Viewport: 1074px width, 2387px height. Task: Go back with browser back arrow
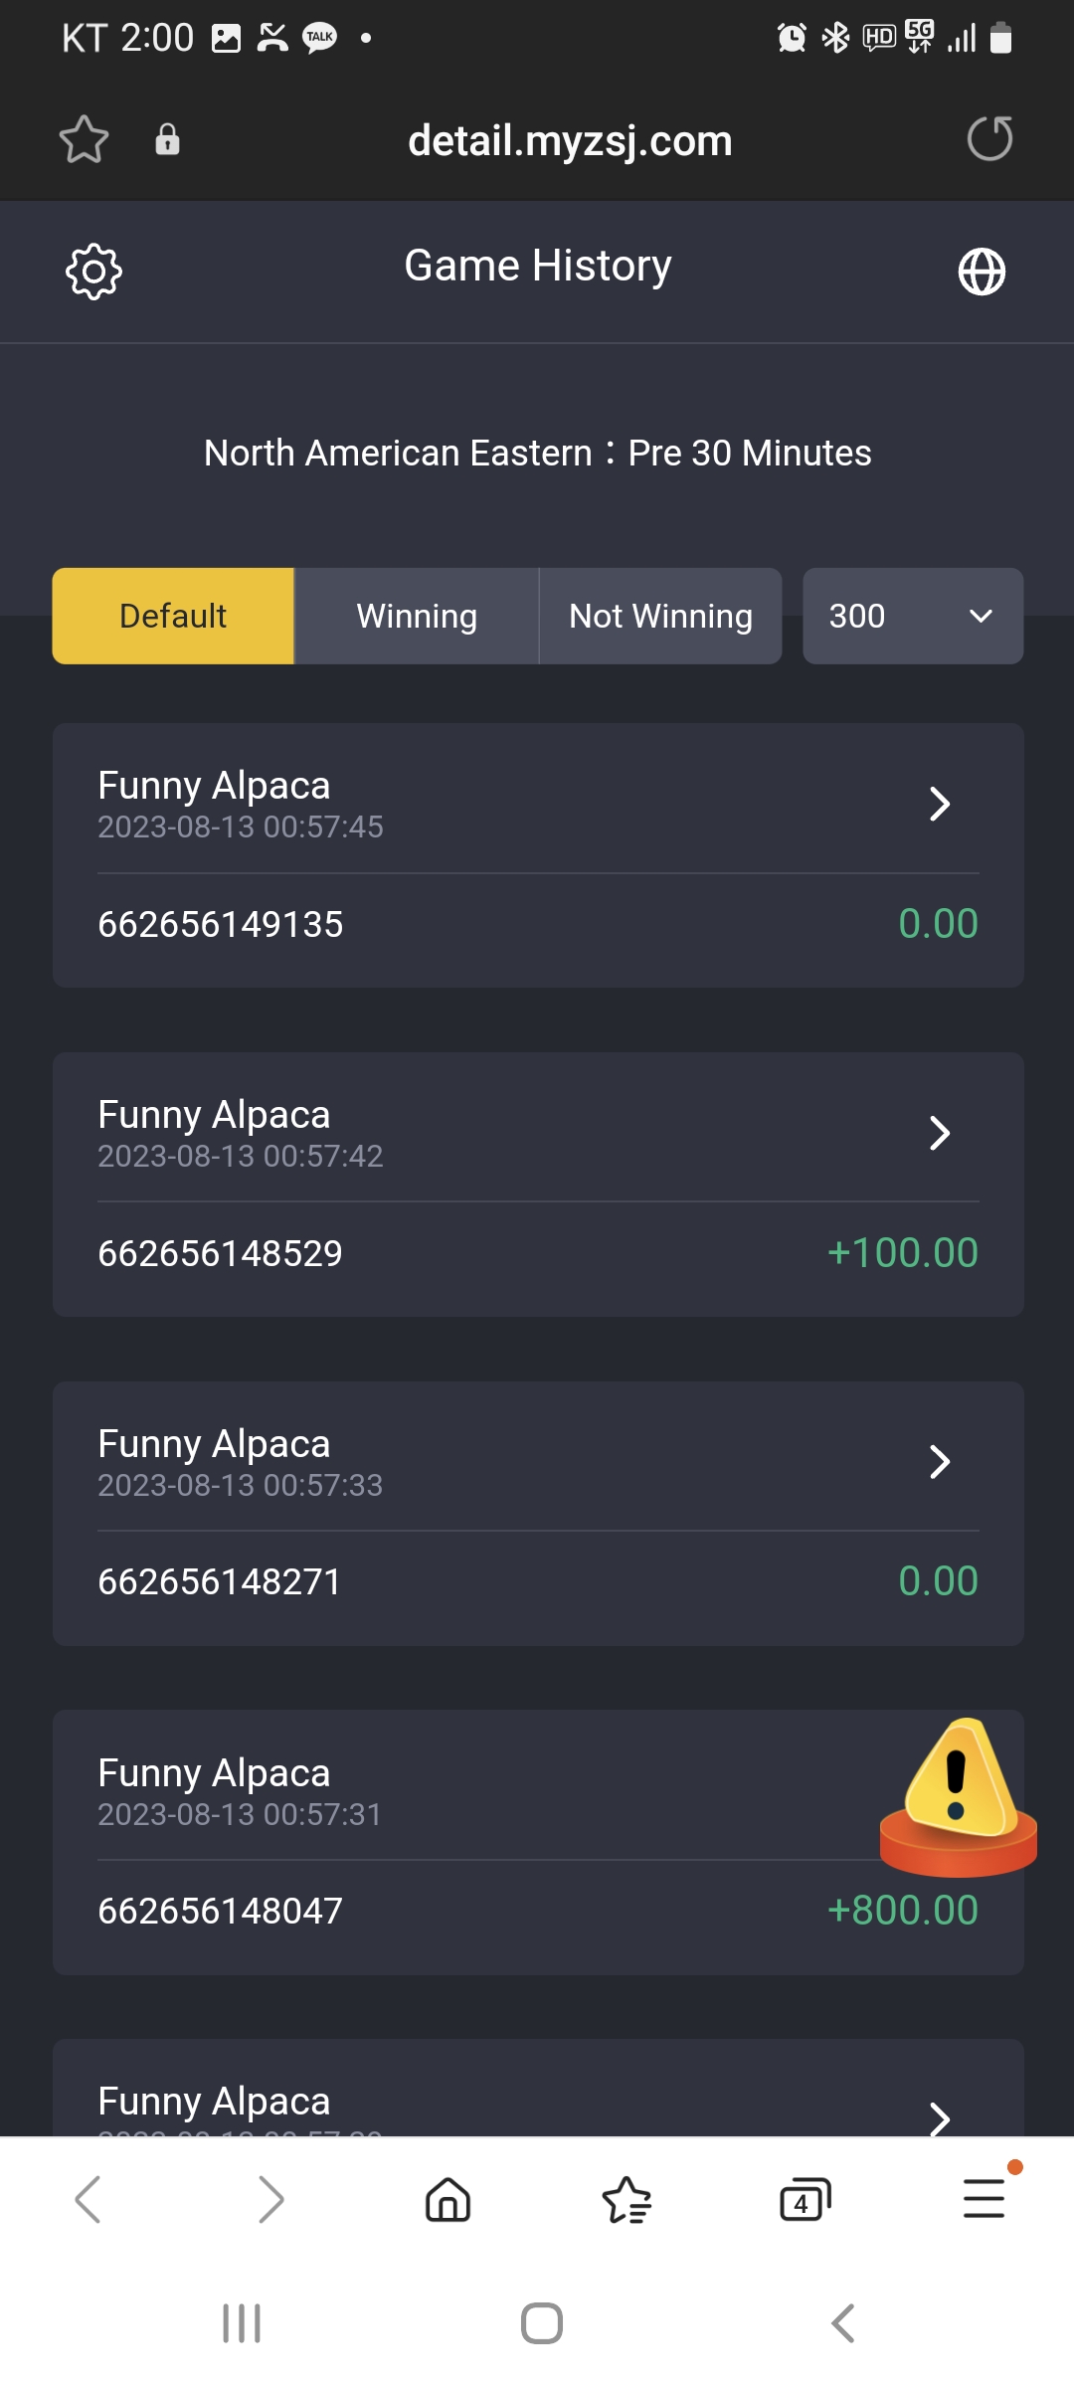(89, 2199)
